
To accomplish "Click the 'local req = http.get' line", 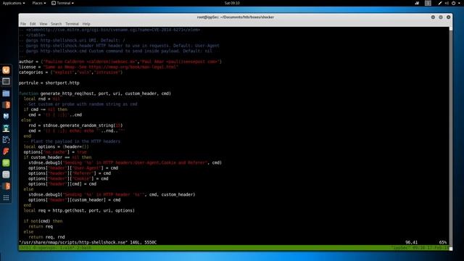I will pos(79,211).
